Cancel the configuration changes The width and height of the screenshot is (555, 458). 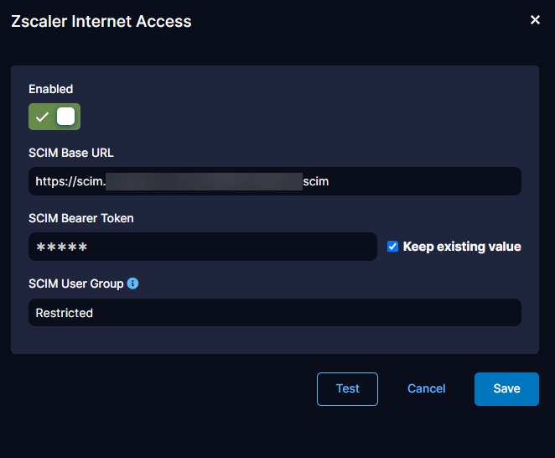426,388
